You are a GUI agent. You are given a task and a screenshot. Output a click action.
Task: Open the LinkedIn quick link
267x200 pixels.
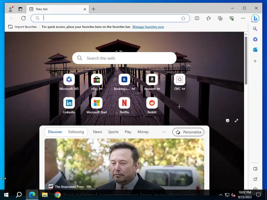(x=69, y=106)
